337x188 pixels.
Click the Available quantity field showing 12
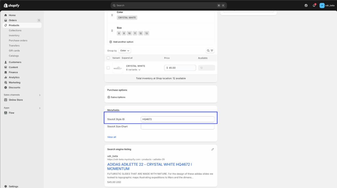[x=207, y=68]
